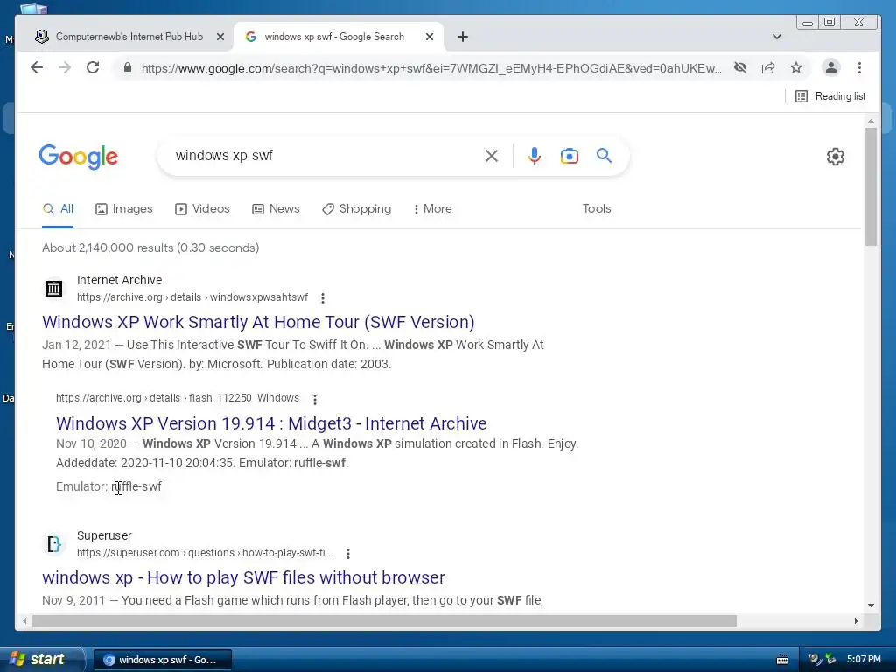This screenshot has height=672, width=896.
Task: Open Windows XP Work Smartly At Home Tour link
Action: pyautogui.click(x=258, y=322)
